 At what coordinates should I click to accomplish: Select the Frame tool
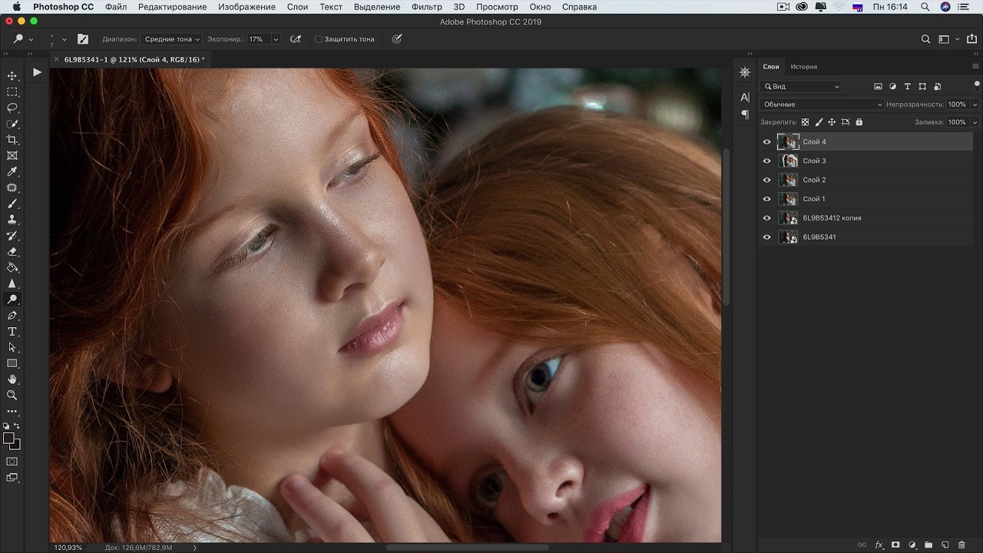pos(12,156)
